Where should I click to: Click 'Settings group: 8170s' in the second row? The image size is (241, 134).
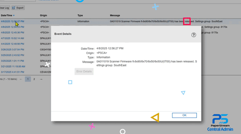pyautogui.click(x=216, y=27)
